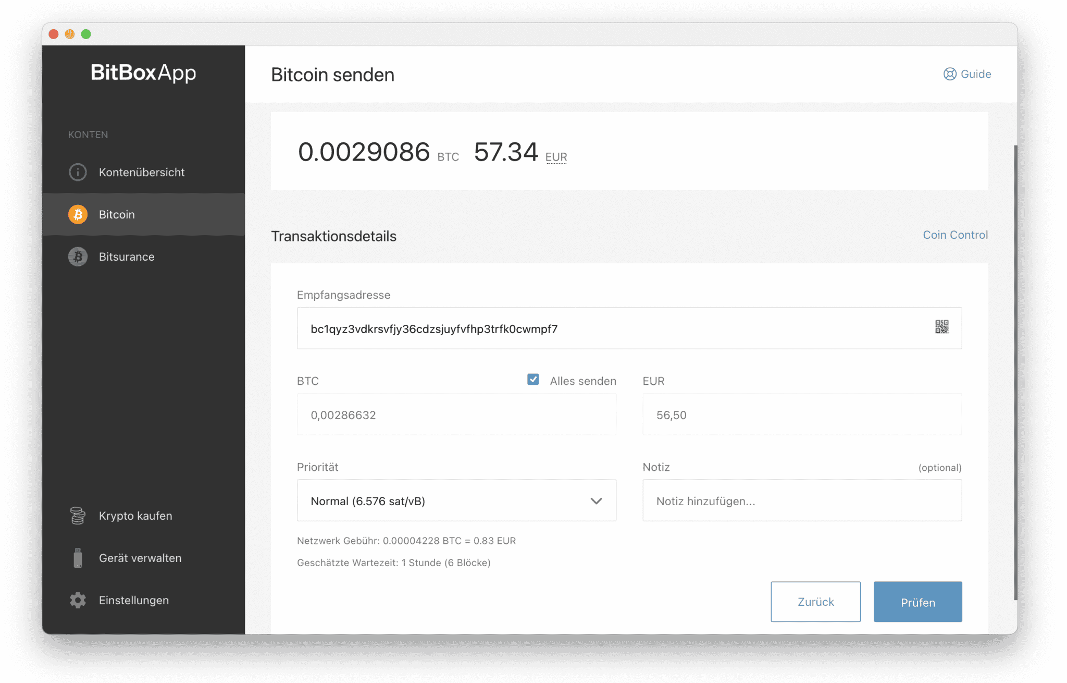Viewport: 1067px width, 683px height.
Task: Open the Coin Control link
Action: click(955, 235)
